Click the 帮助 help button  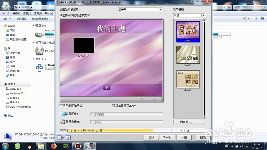click(x=203, y=137)
